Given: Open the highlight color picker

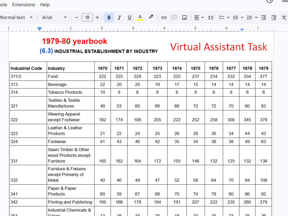Looking at the screenshot, I should pos(151,18).
